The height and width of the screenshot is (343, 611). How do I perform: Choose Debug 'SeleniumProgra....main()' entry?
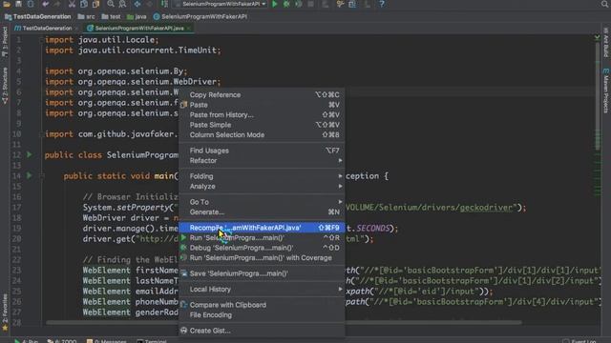coord(262,248)
